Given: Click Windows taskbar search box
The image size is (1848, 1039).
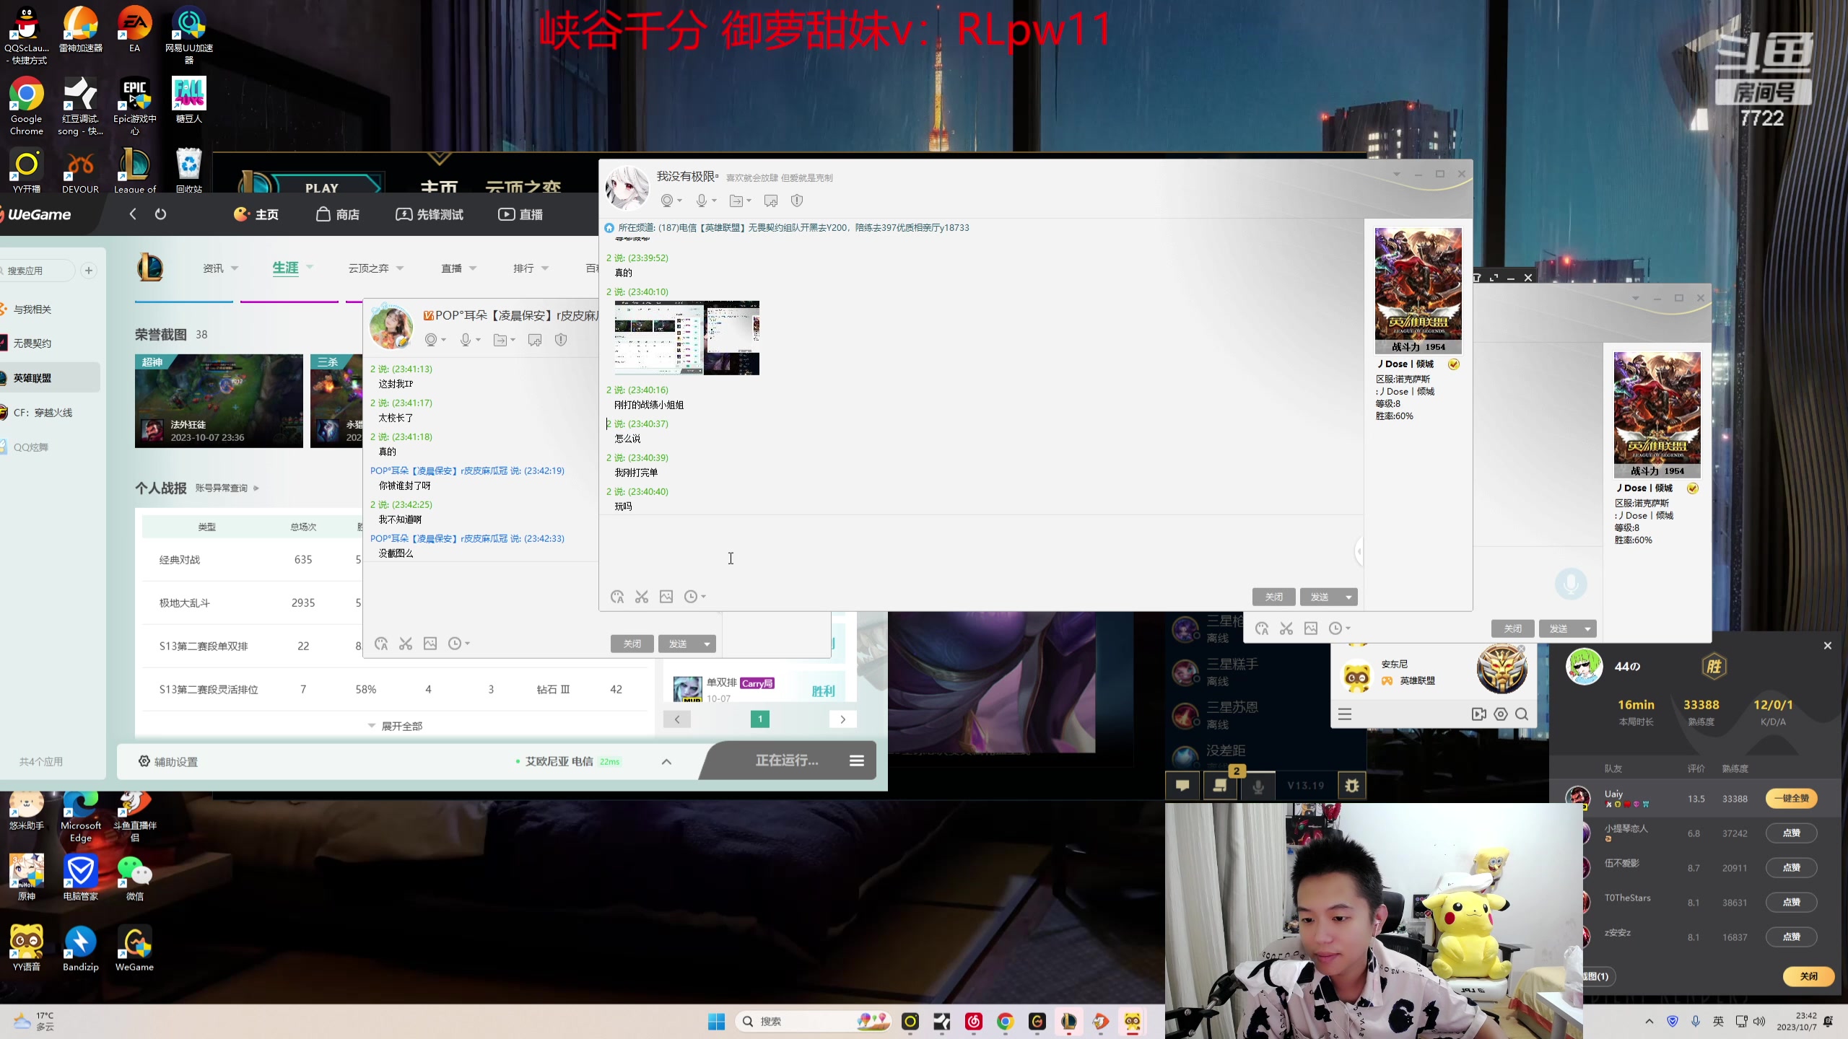Looking at the screenshot, I should click(814, 1022).
